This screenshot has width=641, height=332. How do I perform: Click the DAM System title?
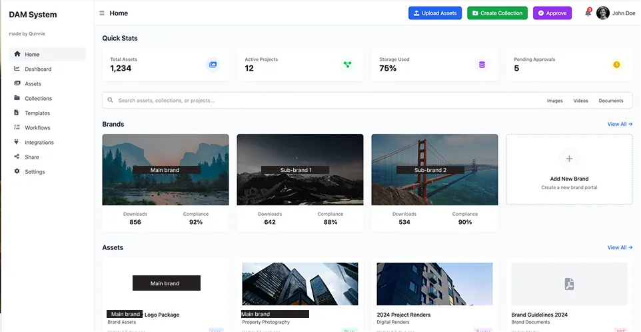coord(33,15)
